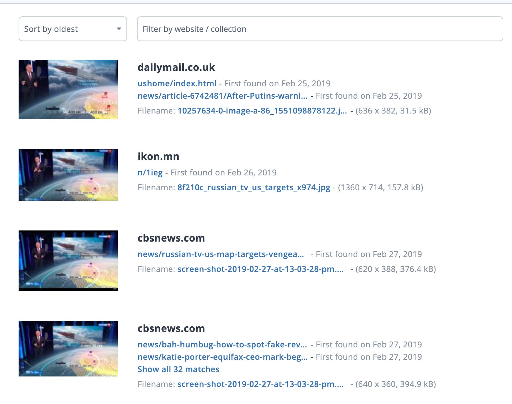Open ikon.mn result thumbnail
The width and height of the screenshot is (512, 404).
click(68, 175)
